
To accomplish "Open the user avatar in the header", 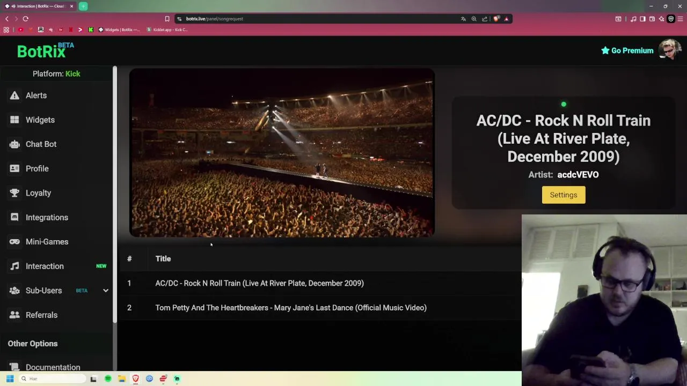I will (x=670, y=50).
